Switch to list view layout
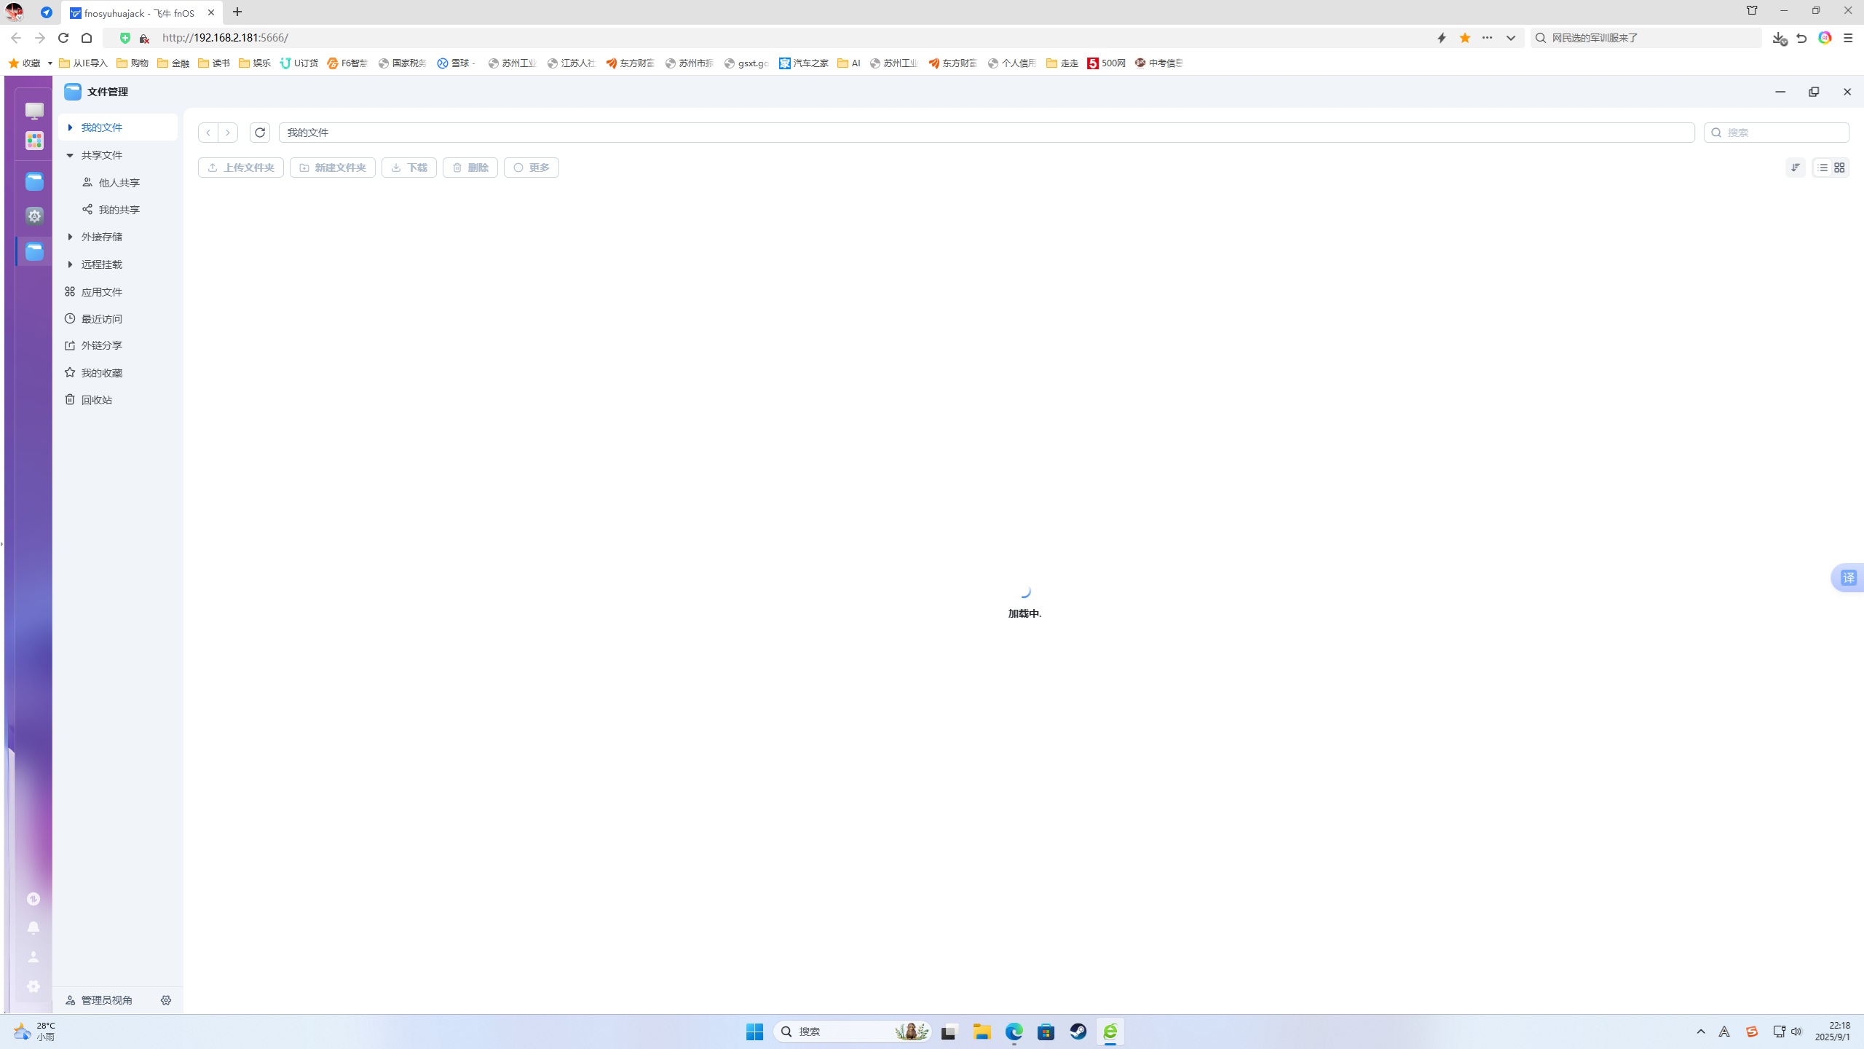The width and height of the screenshot is (1864, 1049). tap(1822, 168)
